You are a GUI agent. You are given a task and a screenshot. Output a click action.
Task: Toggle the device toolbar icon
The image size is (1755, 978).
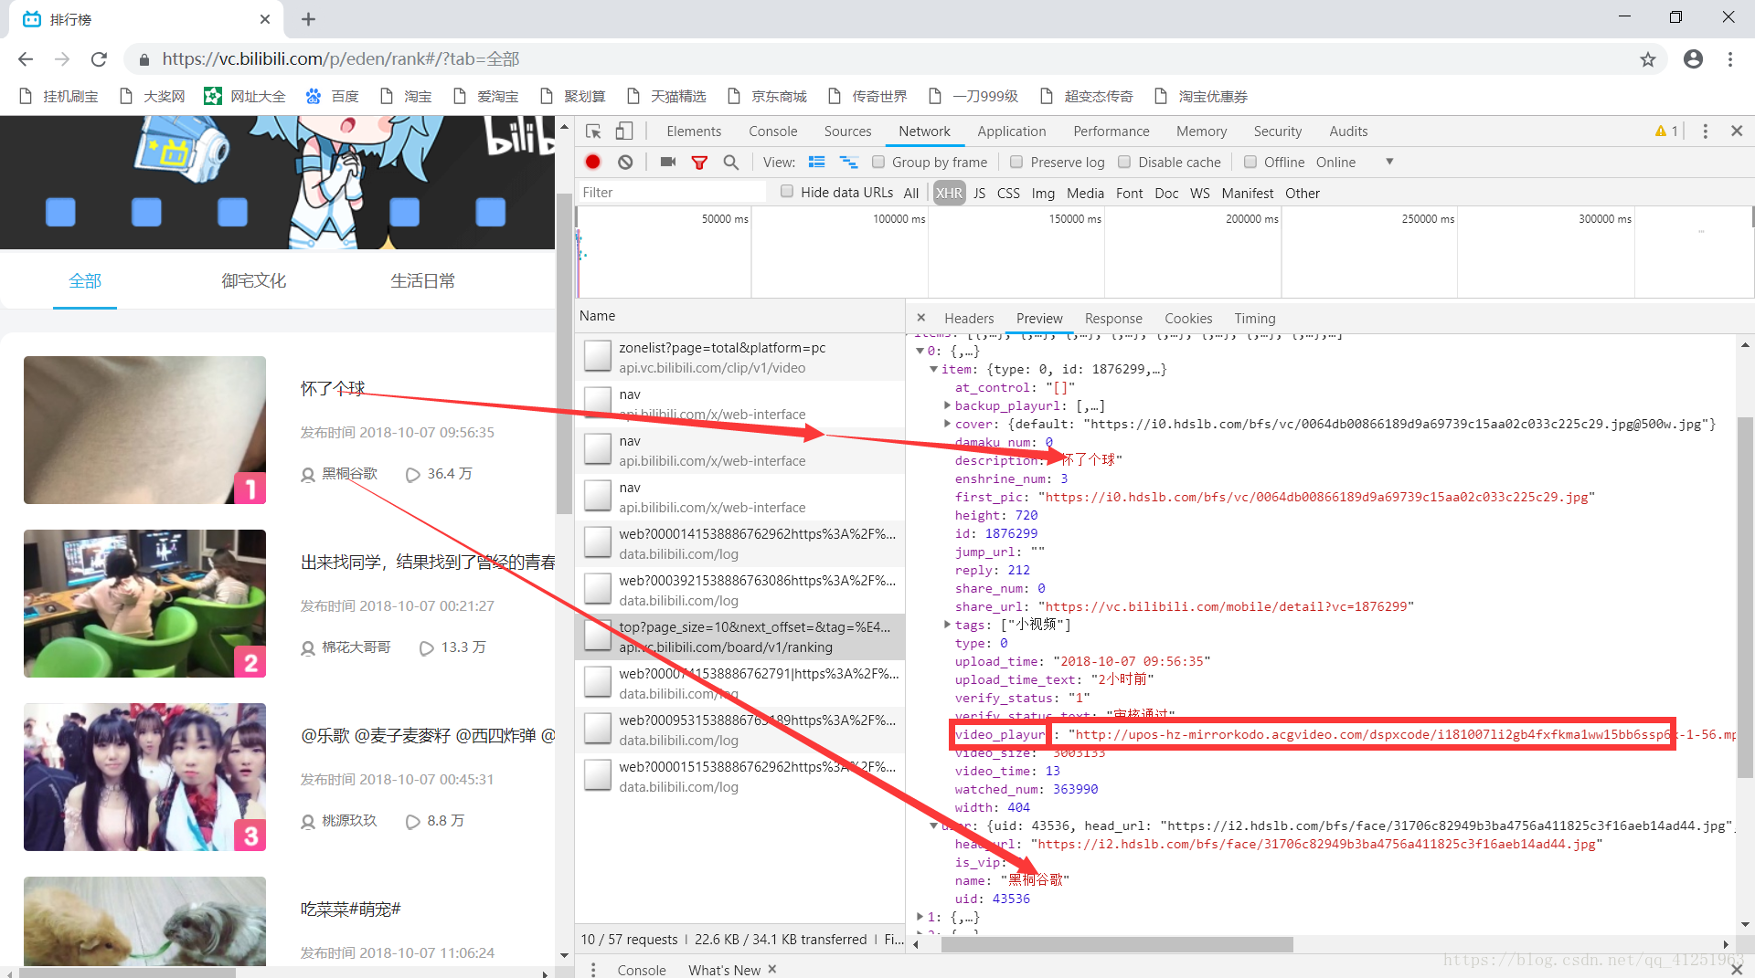point(623,131)
